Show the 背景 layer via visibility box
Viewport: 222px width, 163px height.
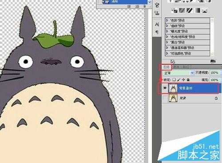click(x=165, y=98)
